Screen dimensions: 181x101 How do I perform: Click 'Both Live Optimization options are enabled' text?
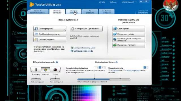pyautogui.click(x=84, y=37)
